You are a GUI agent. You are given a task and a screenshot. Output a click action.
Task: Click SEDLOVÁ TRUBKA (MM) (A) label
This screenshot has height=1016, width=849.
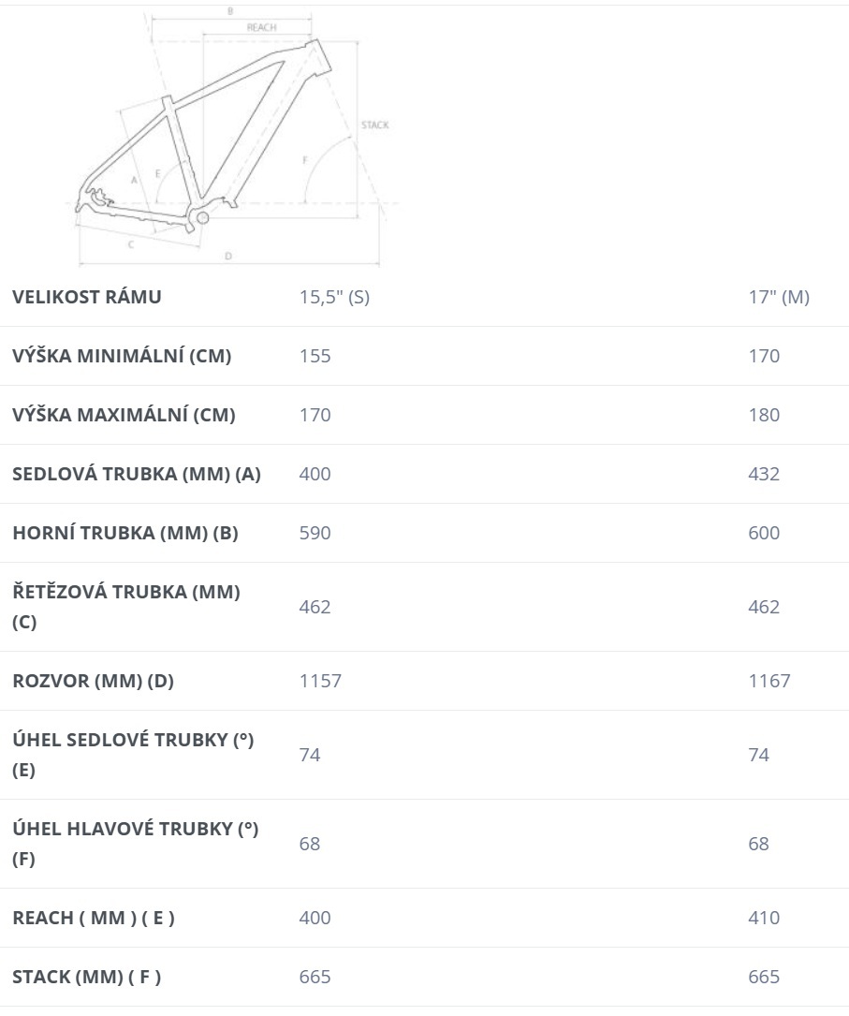click(x=137, y=474)
